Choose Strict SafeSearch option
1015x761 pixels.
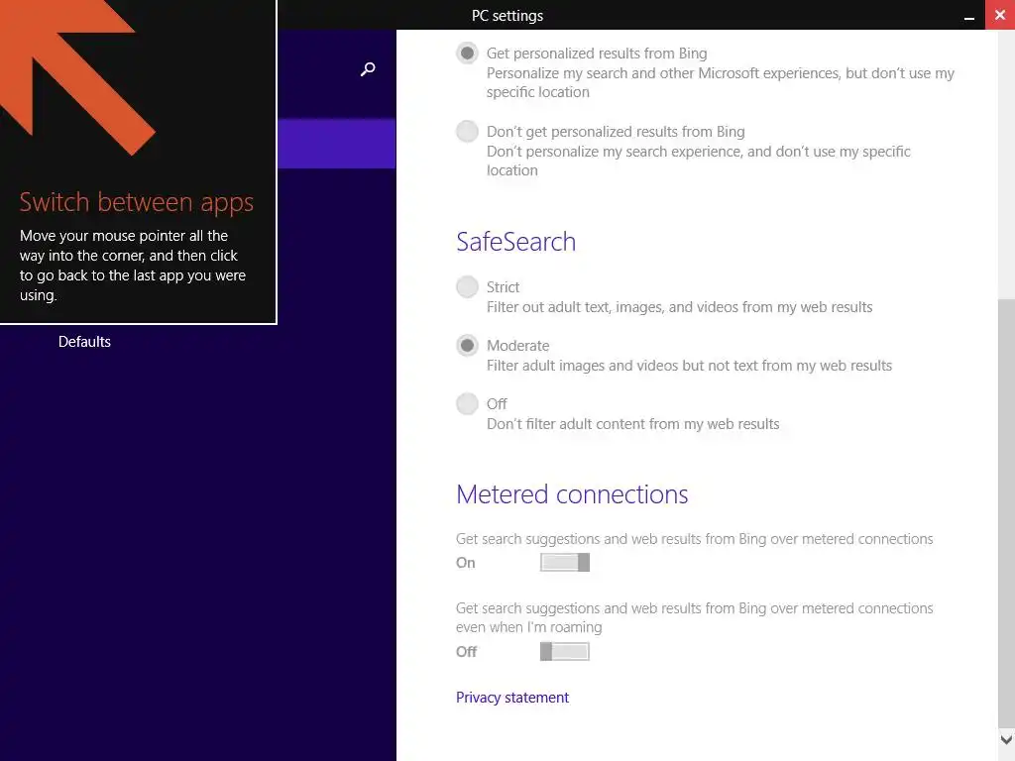[x=467, y=286]
